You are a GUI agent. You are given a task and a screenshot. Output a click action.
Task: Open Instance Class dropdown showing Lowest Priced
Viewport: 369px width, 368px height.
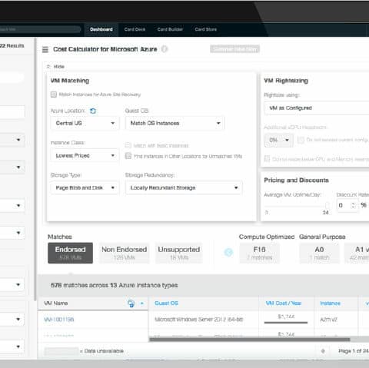(85, 155)
